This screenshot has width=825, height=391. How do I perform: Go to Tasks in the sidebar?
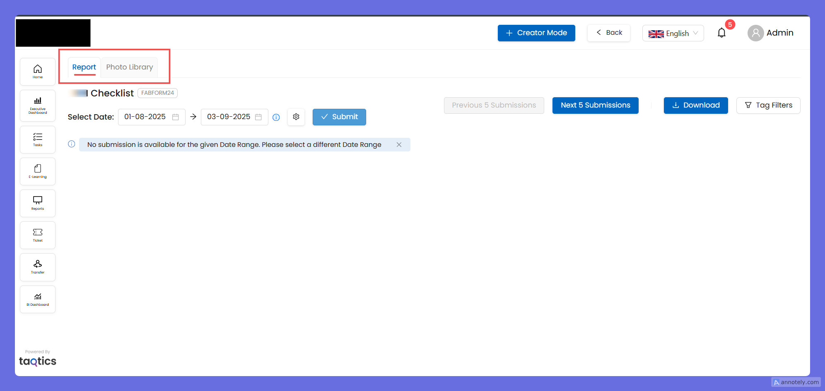tap(38, 139)
